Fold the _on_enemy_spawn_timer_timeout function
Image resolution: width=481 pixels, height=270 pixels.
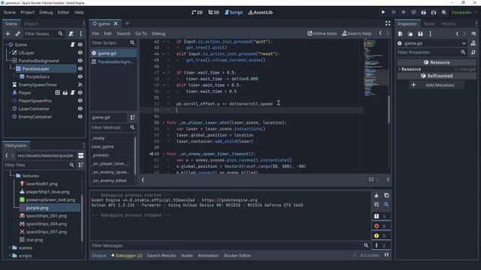point(164,154)
